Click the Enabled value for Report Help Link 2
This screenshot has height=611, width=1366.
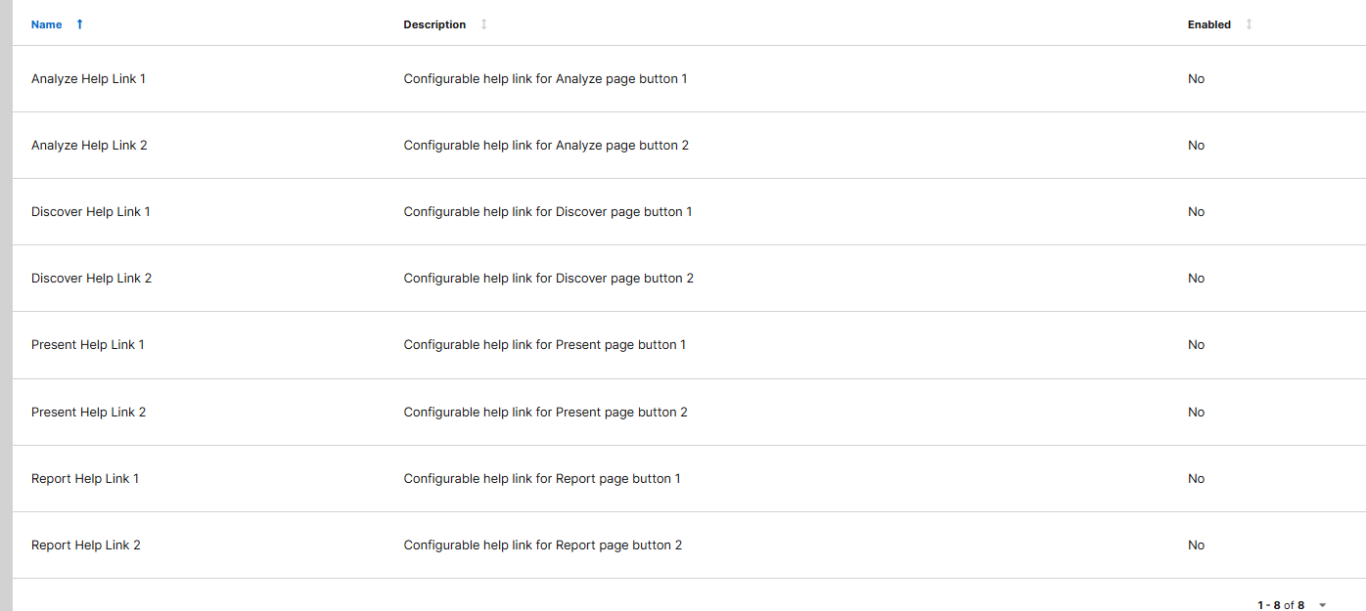point(1196,545)
